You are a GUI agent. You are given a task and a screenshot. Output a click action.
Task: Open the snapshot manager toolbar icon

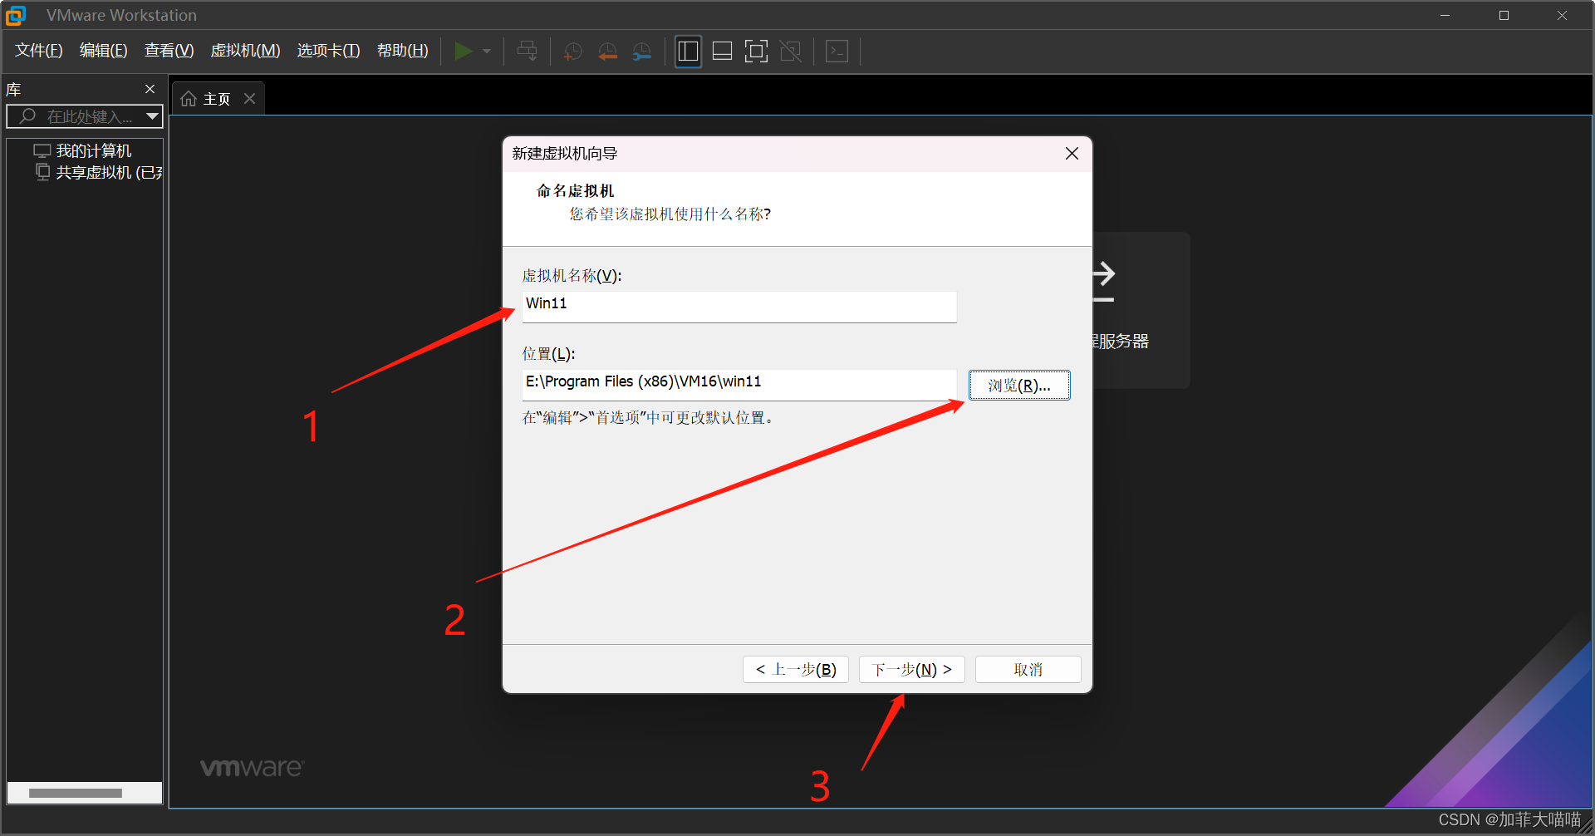(x=642, y=52)
